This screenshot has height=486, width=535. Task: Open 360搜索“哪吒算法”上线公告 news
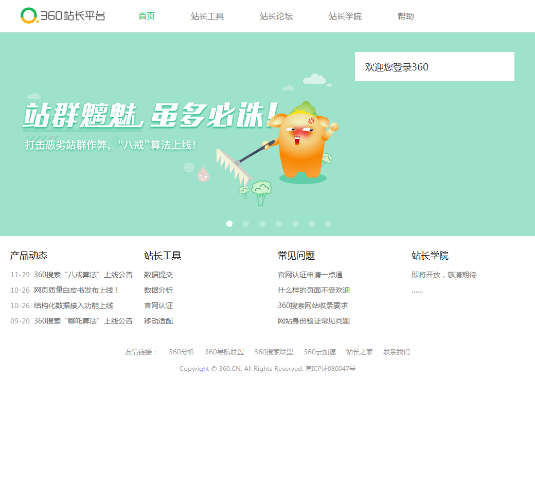83,321
